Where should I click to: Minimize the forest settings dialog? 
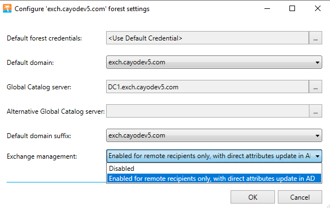[267, 9]
